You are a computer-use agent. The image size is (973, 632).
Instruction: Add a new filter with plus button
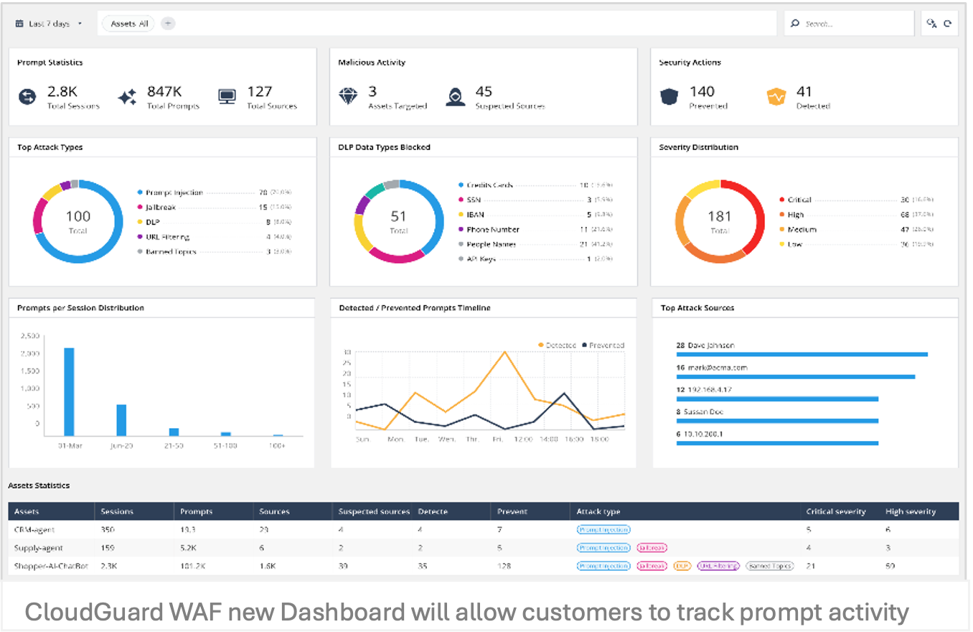pos(168,24)
